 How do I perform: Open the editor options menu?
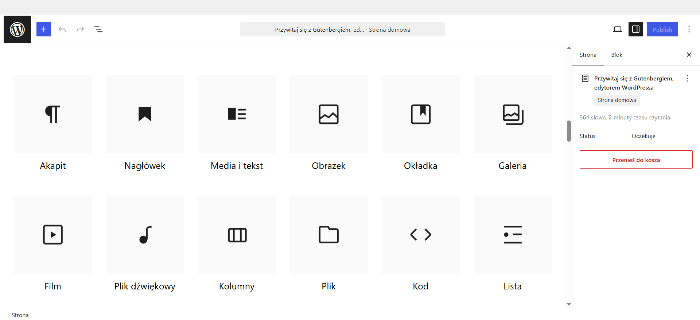click(x=689, y=29)
